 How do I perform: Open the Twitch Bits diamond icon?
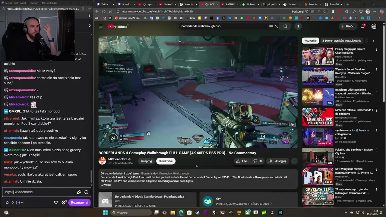[x=7, y=203]
